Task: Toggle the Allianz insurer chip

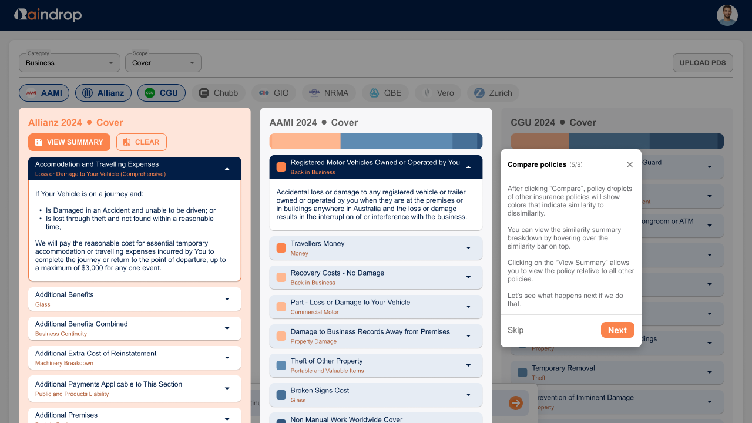Action: tap(103, 93)
